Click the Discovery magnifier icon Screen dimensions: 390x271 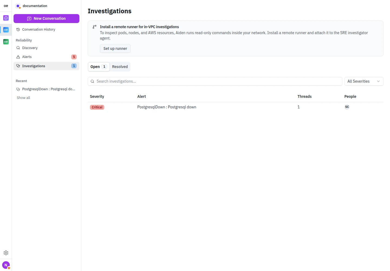pyautogui.click(x=18, y=48)
